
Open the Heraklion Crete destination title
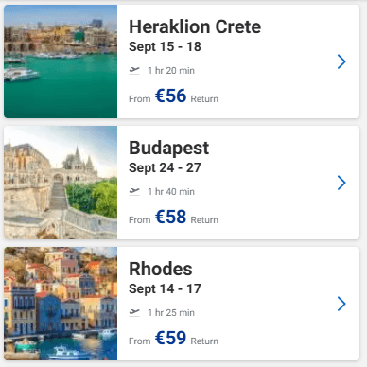click(195, 26)
